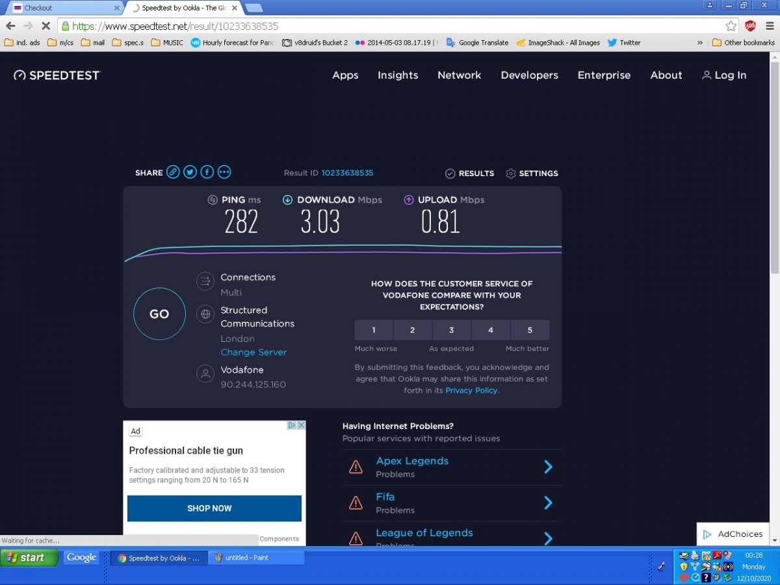780x585 pixels.
Task: Rate Vodafone customer service 1
Action: (x=374, y=330)
